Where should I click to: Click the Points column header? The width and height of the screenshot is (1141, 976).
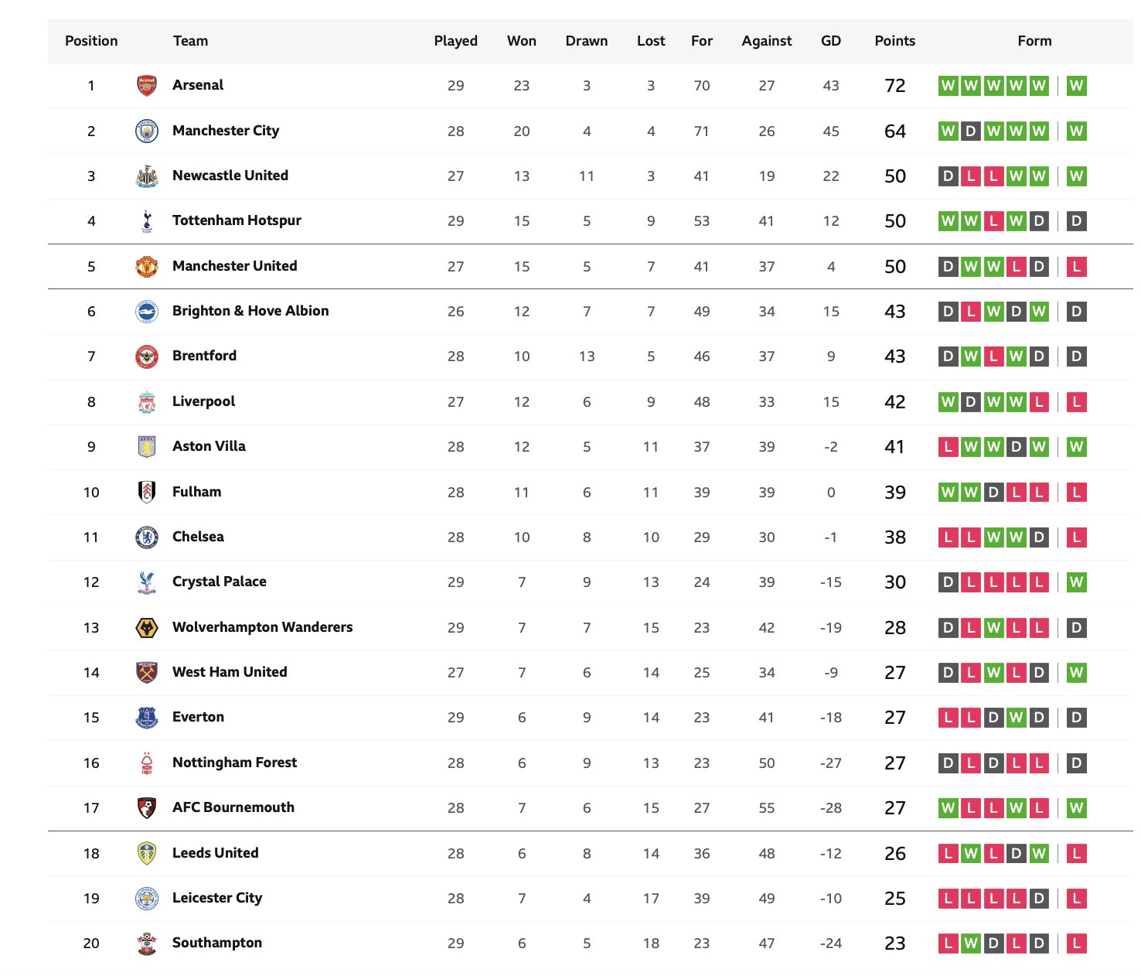tap(895, 41)
